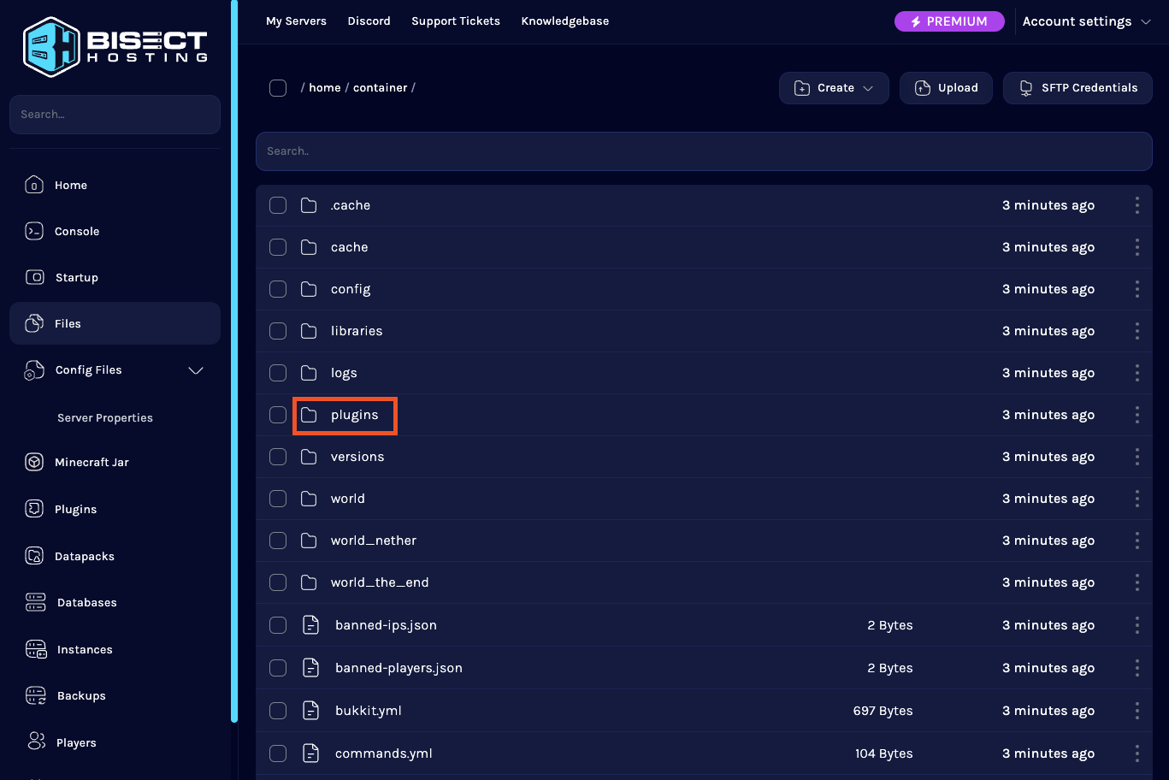Image resolution: width=1169 pixels, height=780 pixels.
Task: Expand the Create dropdown
Action: (834, 88)
